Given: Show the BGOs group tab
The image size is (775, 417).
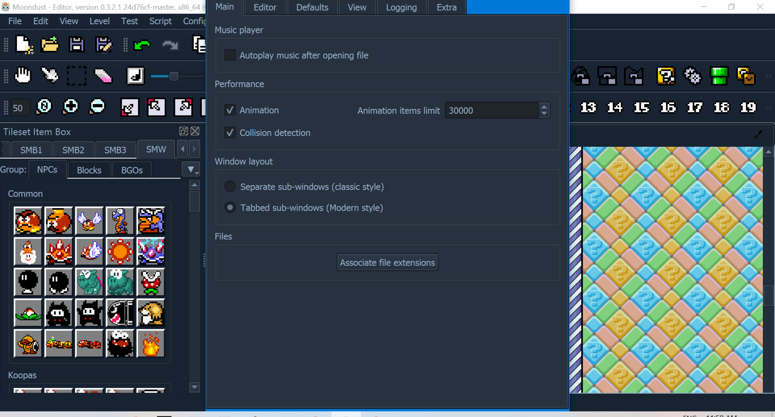Looking at the screenshot, I should 132,170.
